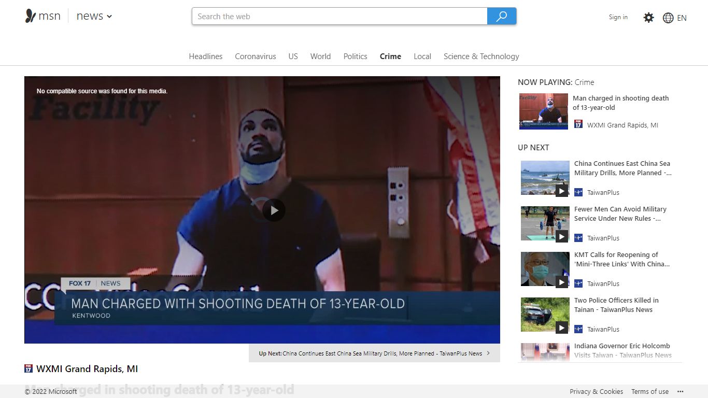Open the 'Indiana Governor Eric Holcomb' headline

tap(623, 350)
